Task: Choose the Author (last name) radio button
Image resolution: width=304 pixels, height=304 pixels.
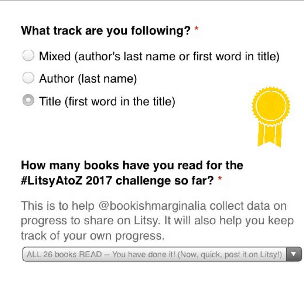Action: coord(28,79)
